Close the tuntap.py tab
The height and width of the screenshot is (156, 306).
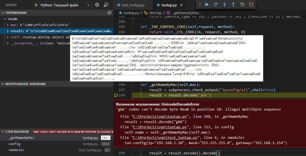pyautogui.click(x=181, y=5)
